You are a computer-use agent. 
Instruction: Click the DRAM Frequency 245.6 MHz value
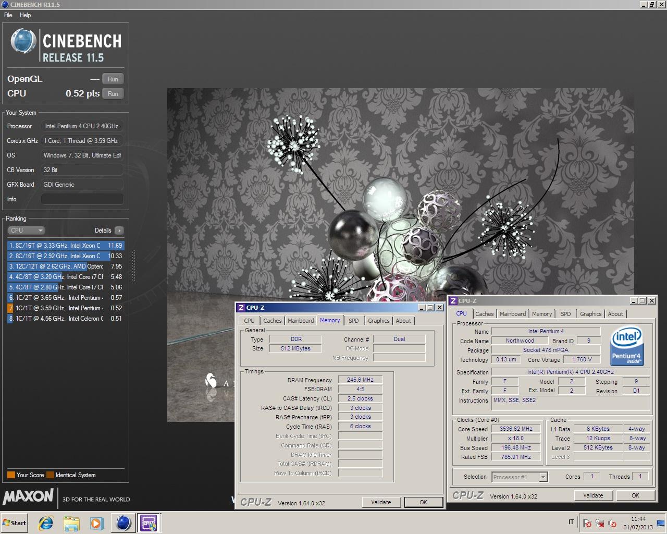point(360,380)
